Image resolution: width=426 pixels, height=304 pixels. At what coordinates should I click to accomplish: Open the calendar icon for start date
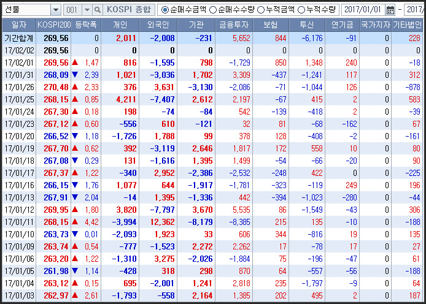pyautogui.click(x=390, y=10)
